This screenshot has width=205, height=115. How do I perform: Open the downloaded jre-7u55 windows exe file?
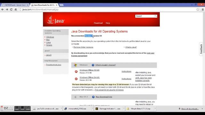click(46, 109)
